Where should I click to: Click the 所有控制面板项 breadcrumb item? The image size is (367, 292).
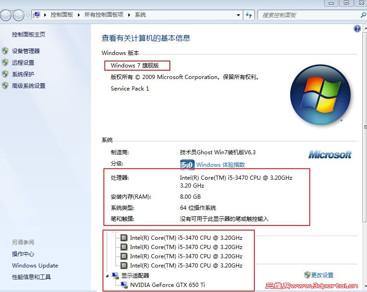[104, 15]
